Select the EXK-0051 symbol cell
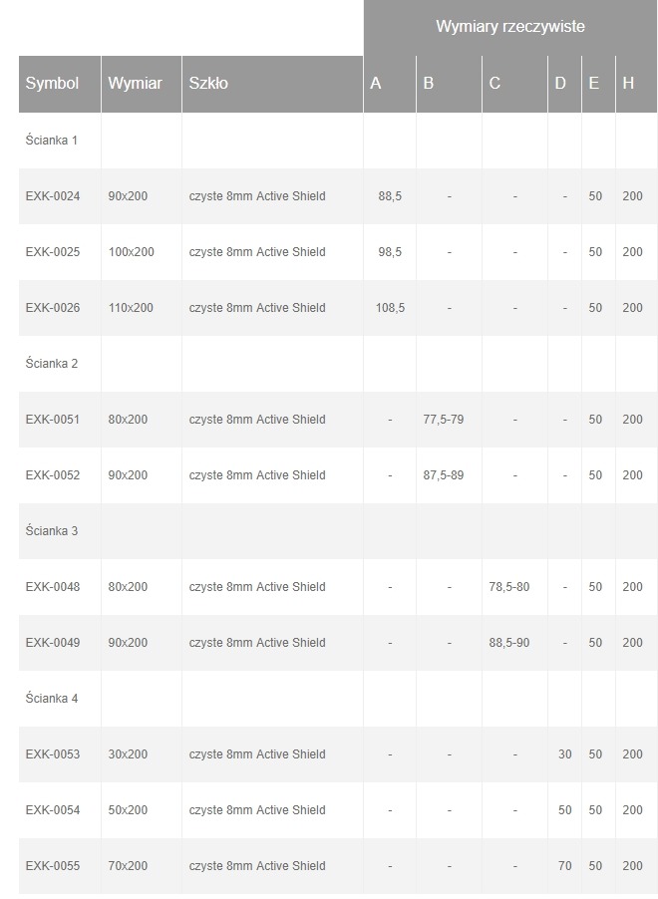 [x=53, y=420]
